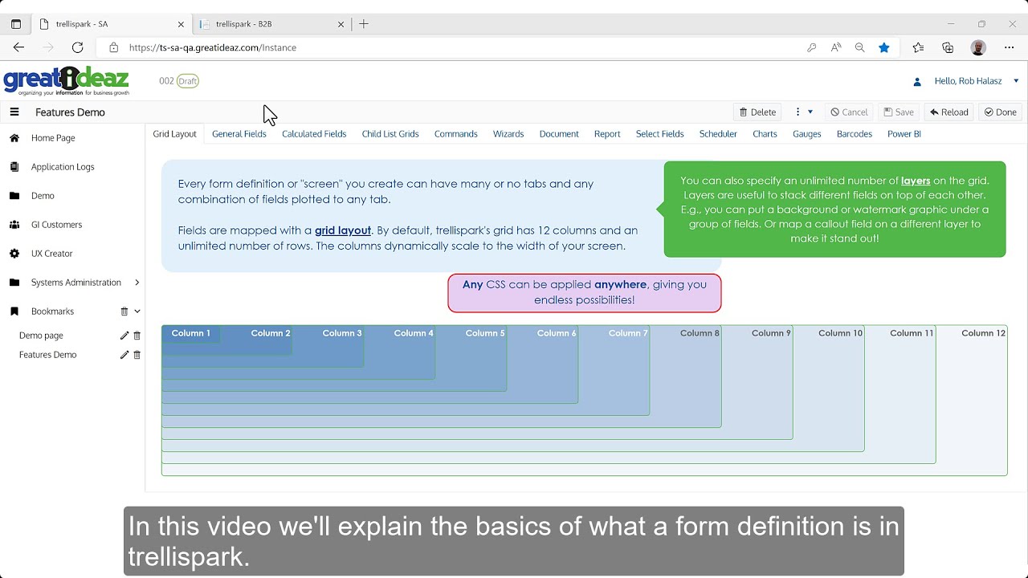The width and height of the screenshot is (1028, 578).
Task: Collapse the Bookmarks section
Action: 137,311
